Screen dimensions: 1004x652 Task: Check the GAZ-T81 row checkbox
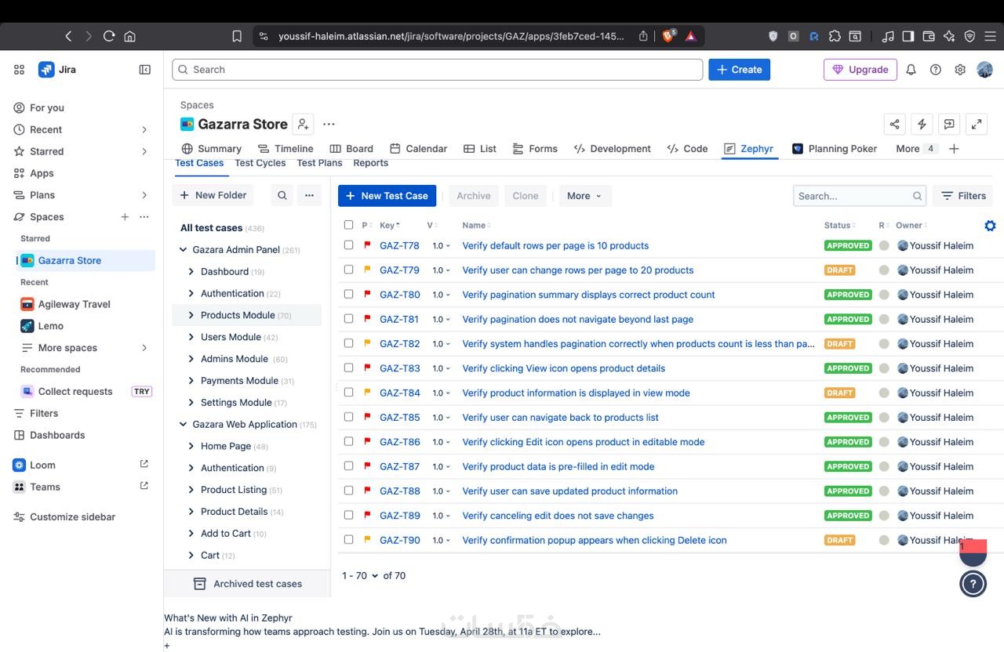pyautogui.click(x=348, y=319)
